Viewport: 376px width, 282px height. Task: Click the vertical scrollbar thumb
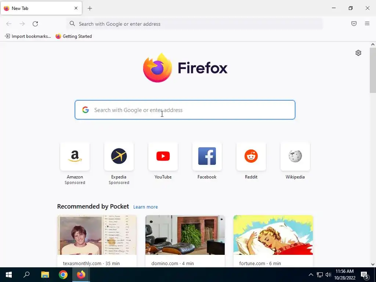click(373, 70)
